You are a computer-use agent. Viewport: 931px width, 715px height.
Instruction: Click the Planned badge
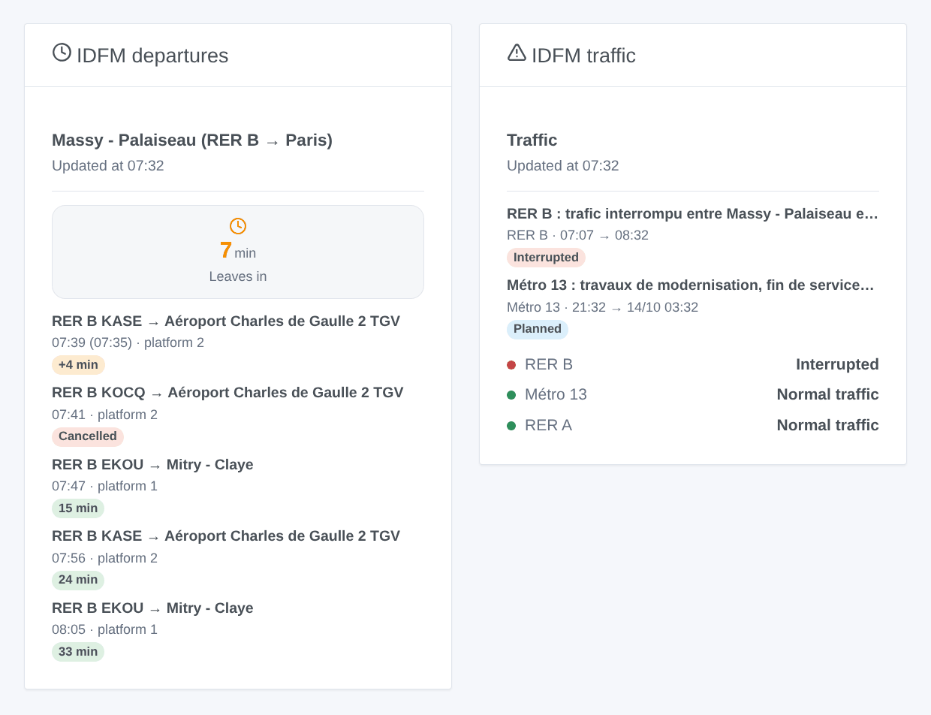click(x=538, y=329)
